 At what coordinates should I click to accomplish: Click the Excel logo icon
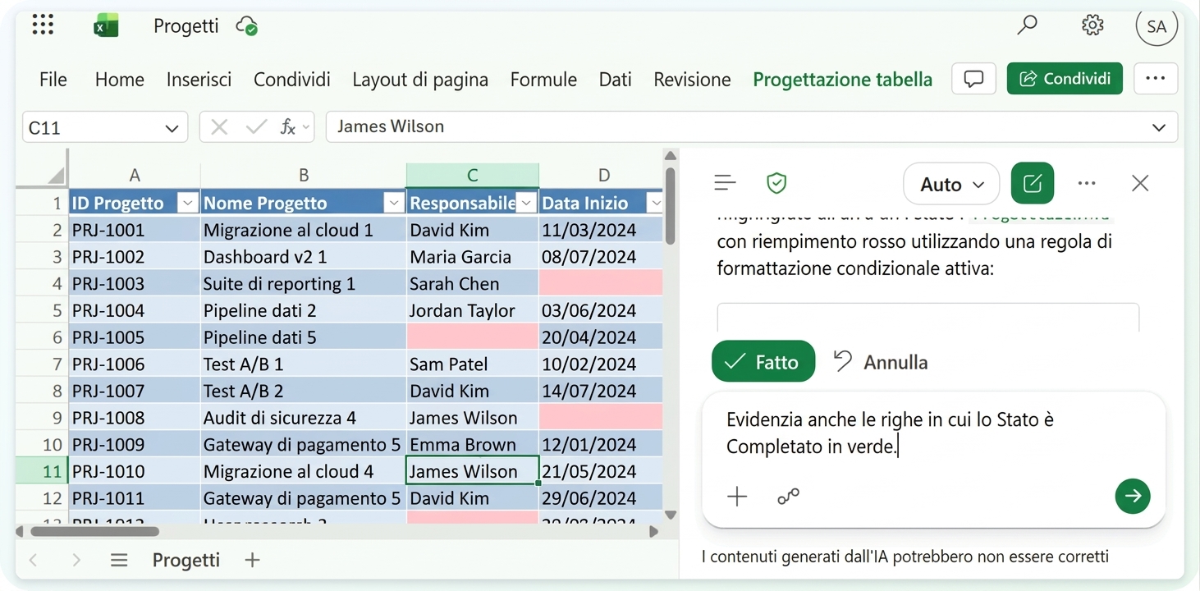[x=106, y=26]
